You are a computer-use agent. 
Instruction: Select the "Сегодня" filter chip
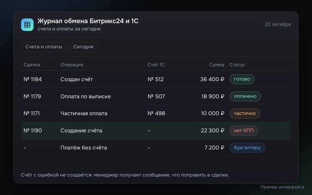pos(83,47)
